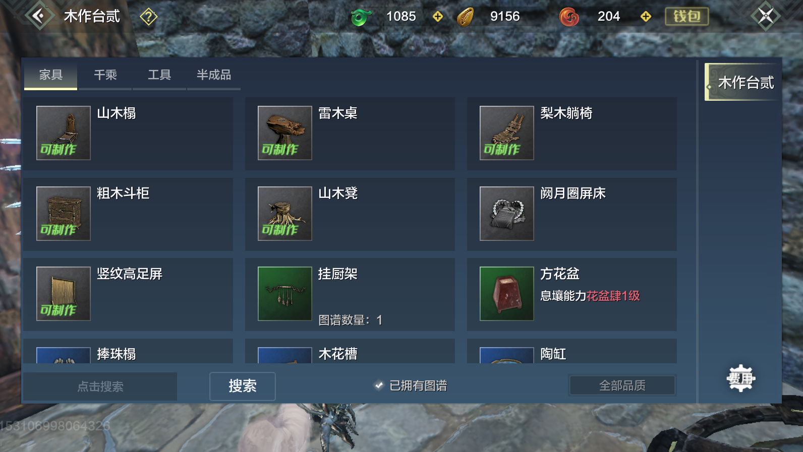Click the crossed swords close icon
Screen dimensions: 803x452
click(766, 16)
